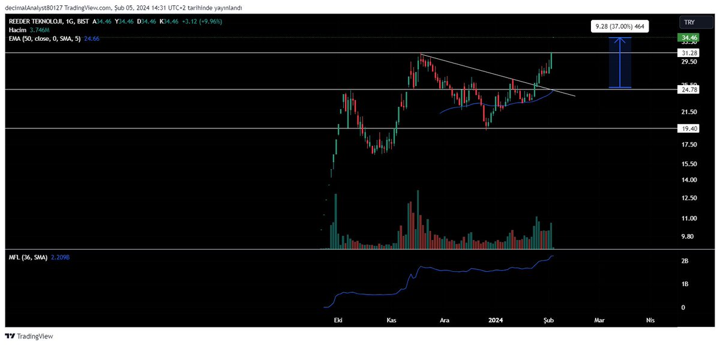The width and height of the screenshot is (720, 345).
Task: Click the 17.50 price scale value
Action: click(x=688, y=145)
